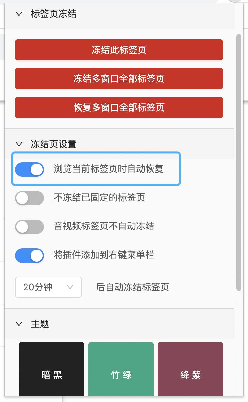
Task: Turn off 将插件添加到右键菜单栏 toggle
Action: click(29, 256)
